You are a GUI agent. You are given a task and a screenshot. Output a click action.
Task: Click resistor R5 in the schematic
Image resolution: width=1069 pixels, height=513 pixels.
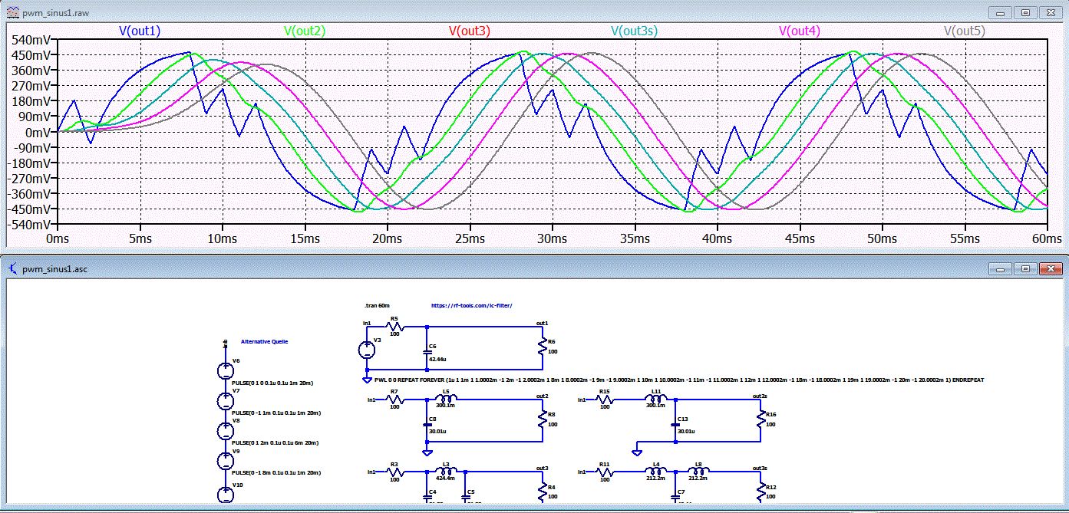coord(394,326)
